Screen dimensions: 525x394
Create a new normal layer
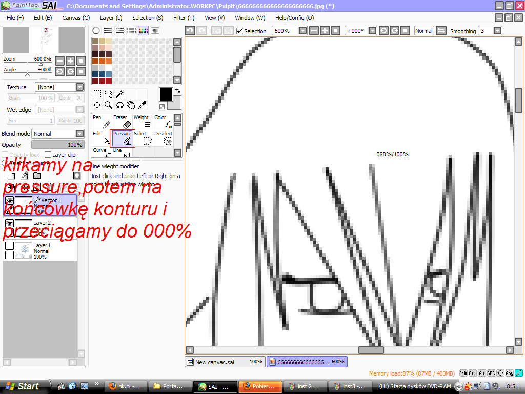pos(11,175)
